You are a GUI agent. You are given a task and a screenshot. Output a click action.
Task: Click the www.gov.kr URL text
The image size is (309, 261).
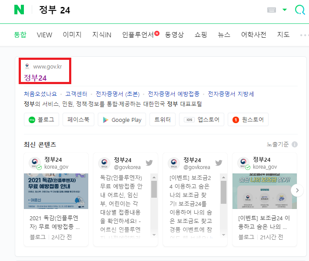(x=47, y=67)
